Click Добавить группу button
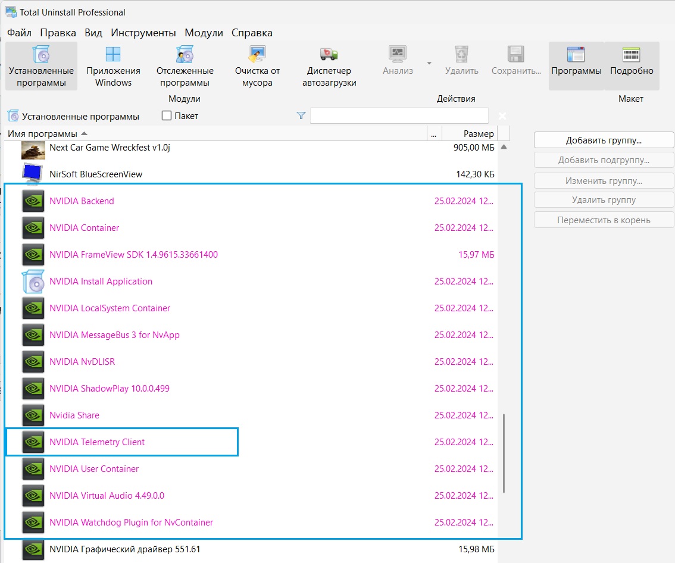The image size is (675, 563). click(x=604, y=140)
